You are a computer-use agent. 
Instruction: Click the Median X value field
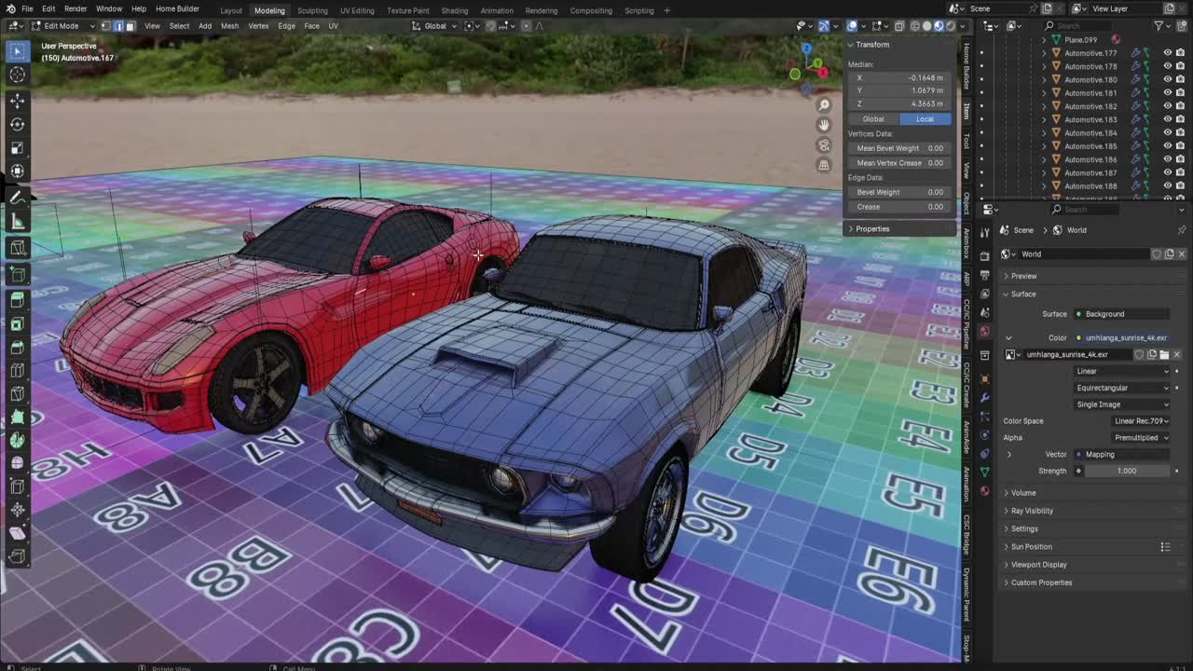(x=899, y=78)
